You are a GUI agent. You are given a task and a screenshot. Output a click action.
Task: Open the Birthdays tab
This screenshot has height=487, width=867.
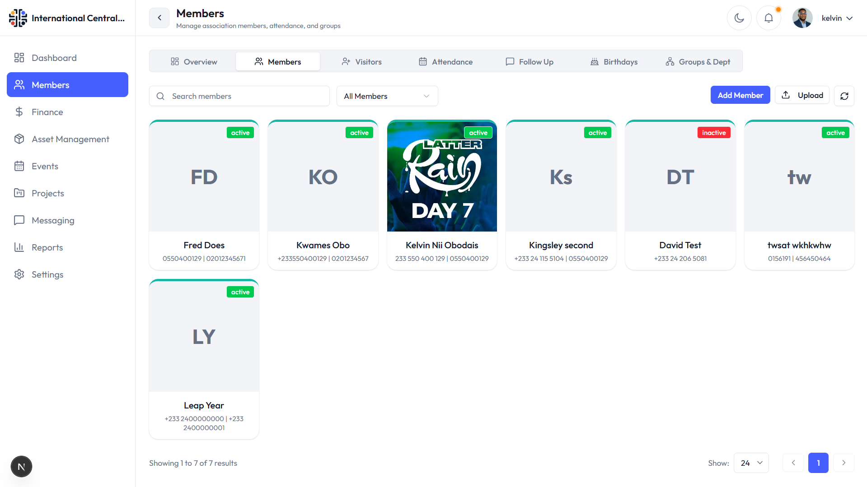point(614,61)
